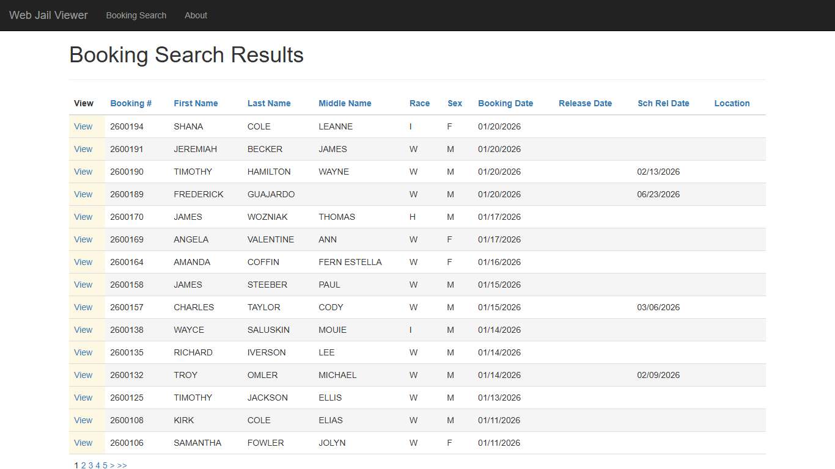Open page 5 of the search results
Screen dimensions: 835x469
105,465
